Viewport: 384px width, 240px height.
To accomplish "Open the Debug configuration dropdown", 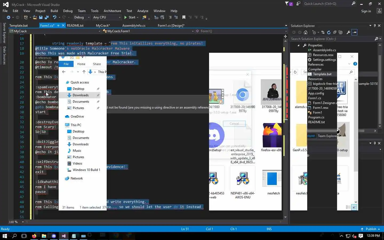I will tap(82, 17).
